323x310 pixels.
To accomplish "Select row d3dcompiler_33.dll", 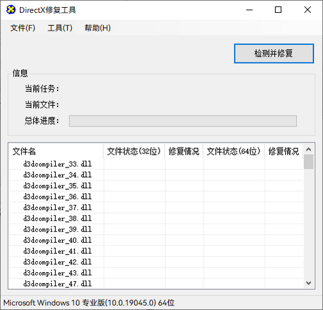I will pos(156,164).
